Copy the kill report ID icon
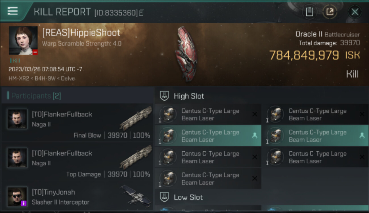Screen dimensions: 369x213 tap(141, 12)
